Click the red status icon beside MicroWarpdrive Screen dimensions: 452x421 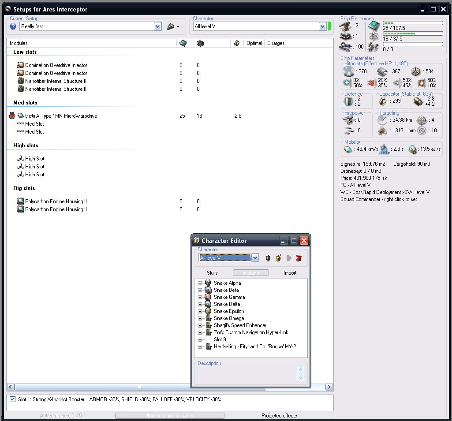12,115
